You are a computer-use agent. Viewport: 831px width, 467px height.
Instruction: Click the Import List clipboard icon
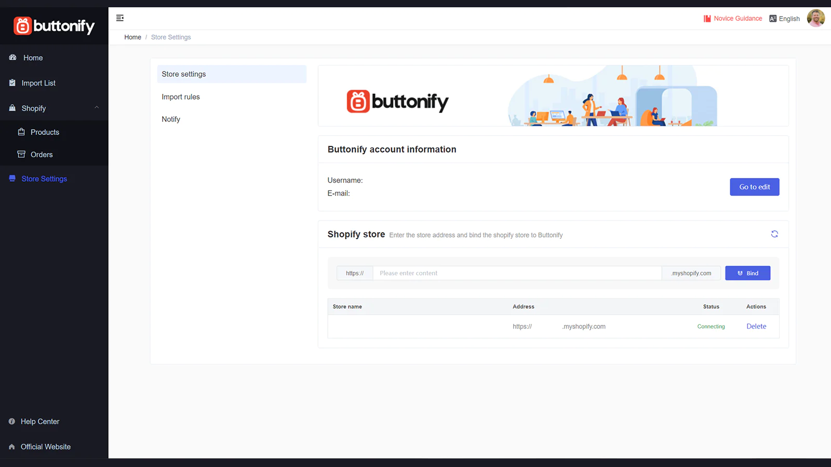click(12, 83)
